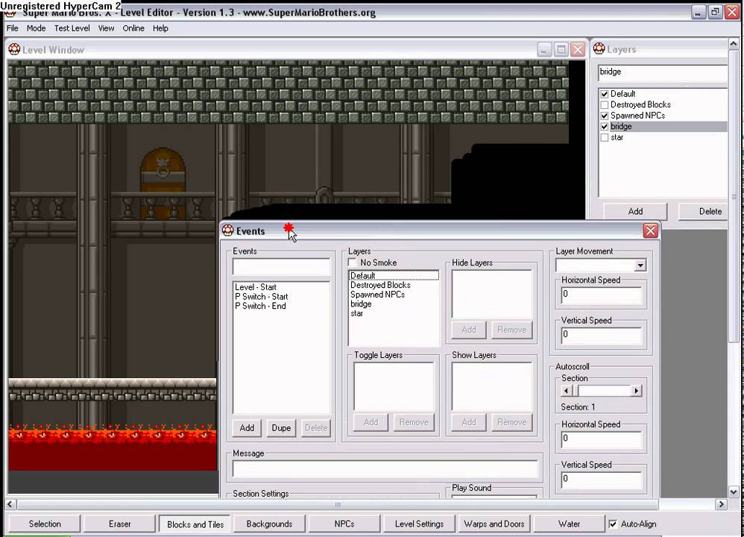
Task: Click the Level Window mushroom icon
Action: point(14,49)
